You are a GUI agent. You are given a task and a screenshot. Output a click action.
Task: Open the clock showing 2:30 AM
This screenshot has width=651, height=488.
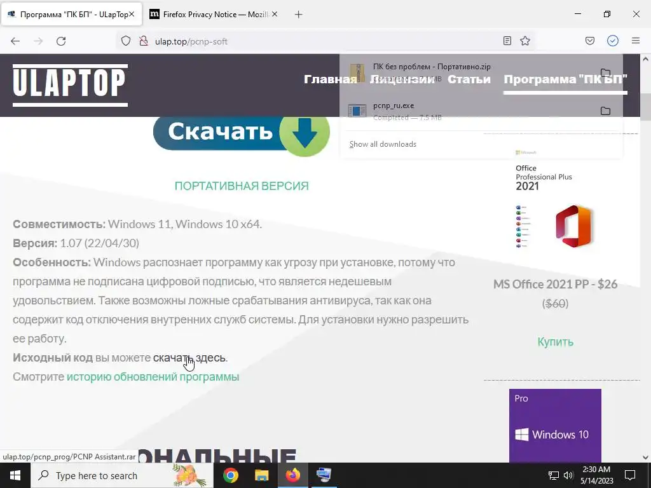[x=596, y=475]
